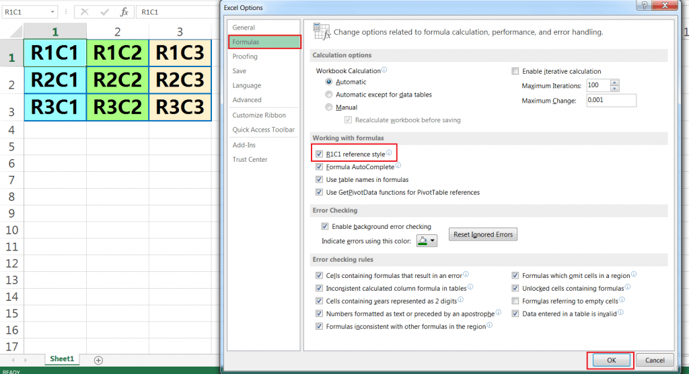Click the Cancel button
This screenshot has width=689, height=374.
(655, 361)
